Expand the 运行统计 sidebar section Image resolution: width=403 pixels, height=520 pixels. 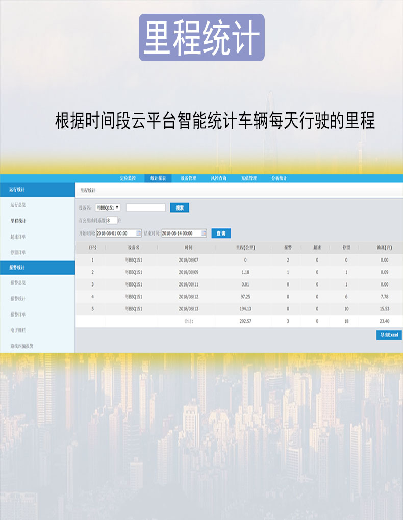tap(38, 189)
